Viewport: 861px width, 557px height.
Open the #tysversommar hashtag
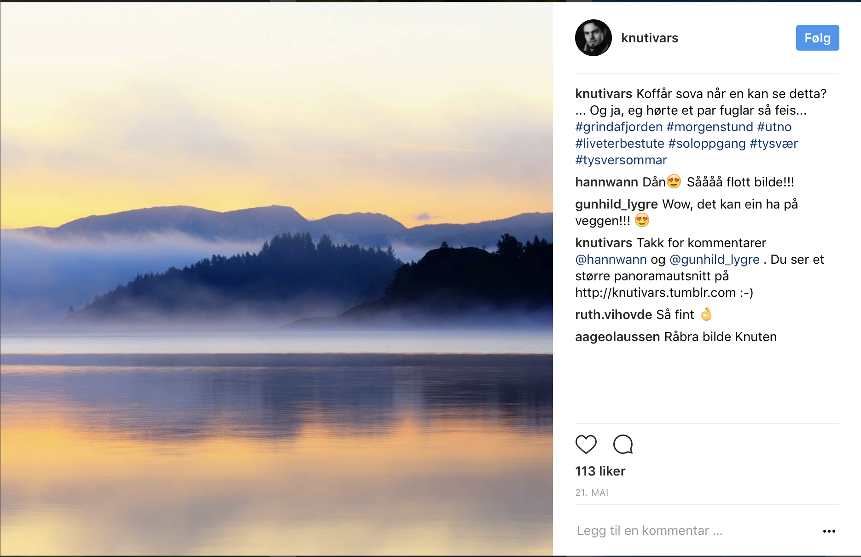pos(621,160)
